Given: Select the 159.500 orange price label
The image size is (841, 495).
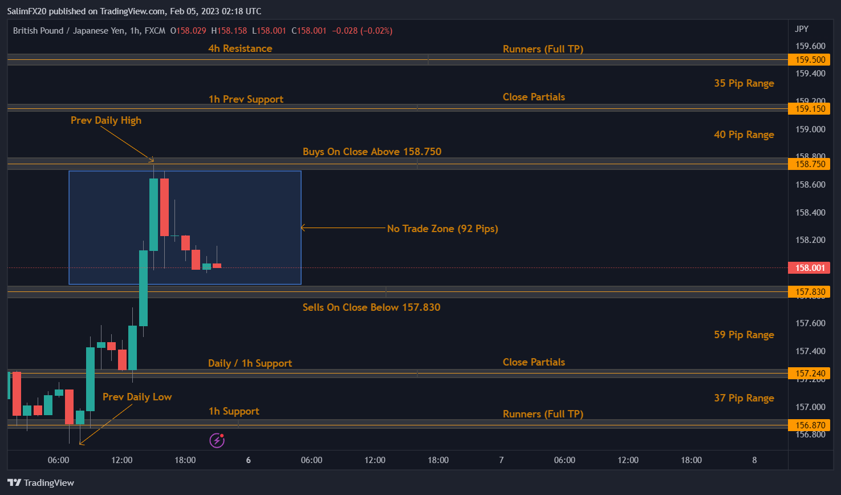Looking at the screenshot, I should pyautogui.click(x=810, y=60).
